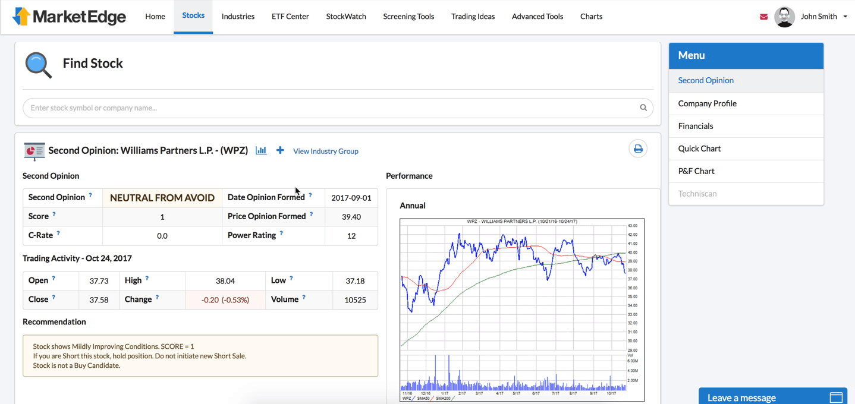The image size is (855, 404).
Task: Click the plus icon to add WPZ
Action: click(x=280, y=150)
